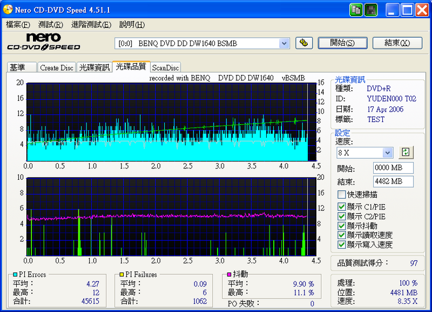
Task: Click the PI Errors total 45615
Action: coord(90,301)
